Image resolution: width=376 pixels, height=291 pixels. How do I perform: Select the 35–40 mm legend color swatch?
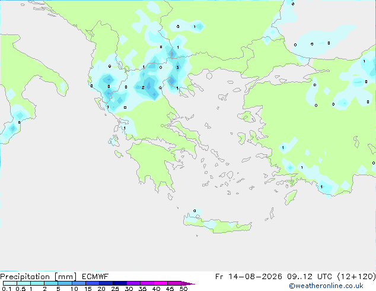(x=146, y=283)
